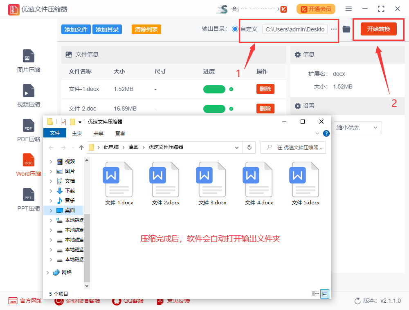Click the 添加目录 add directory button
Viewport: 409px width, 310px height.
107,29
